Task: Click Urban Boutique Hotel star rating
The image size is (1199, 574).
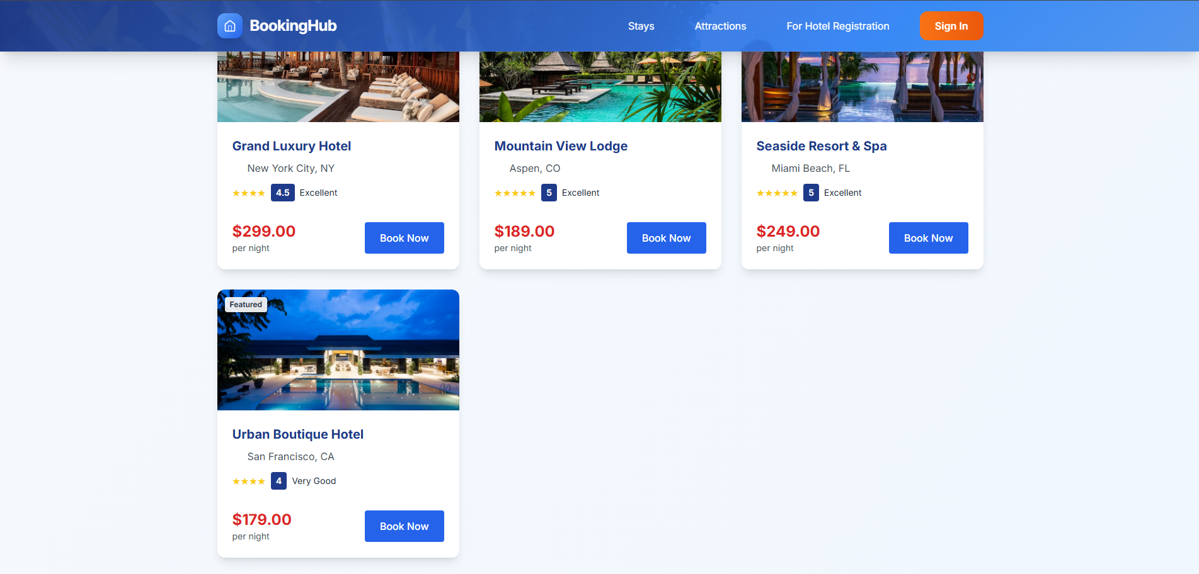Action: [249, 481]
